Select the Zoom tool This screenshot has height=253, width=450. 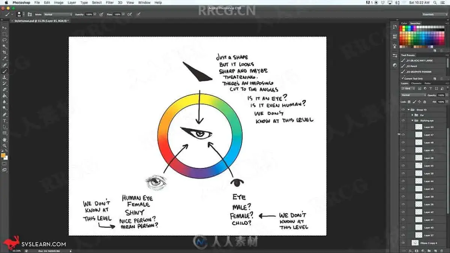4,145
